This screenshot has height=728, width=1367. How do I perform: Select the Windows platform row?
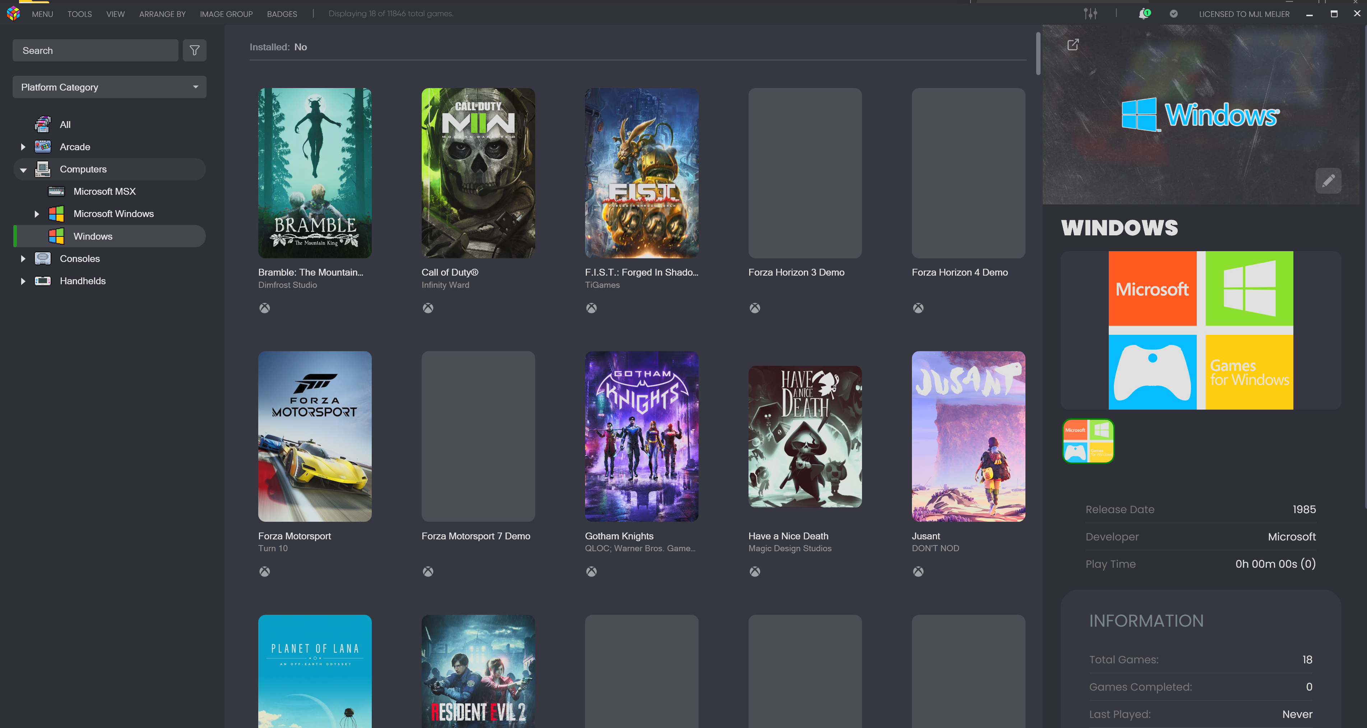(x=109, y=236)
